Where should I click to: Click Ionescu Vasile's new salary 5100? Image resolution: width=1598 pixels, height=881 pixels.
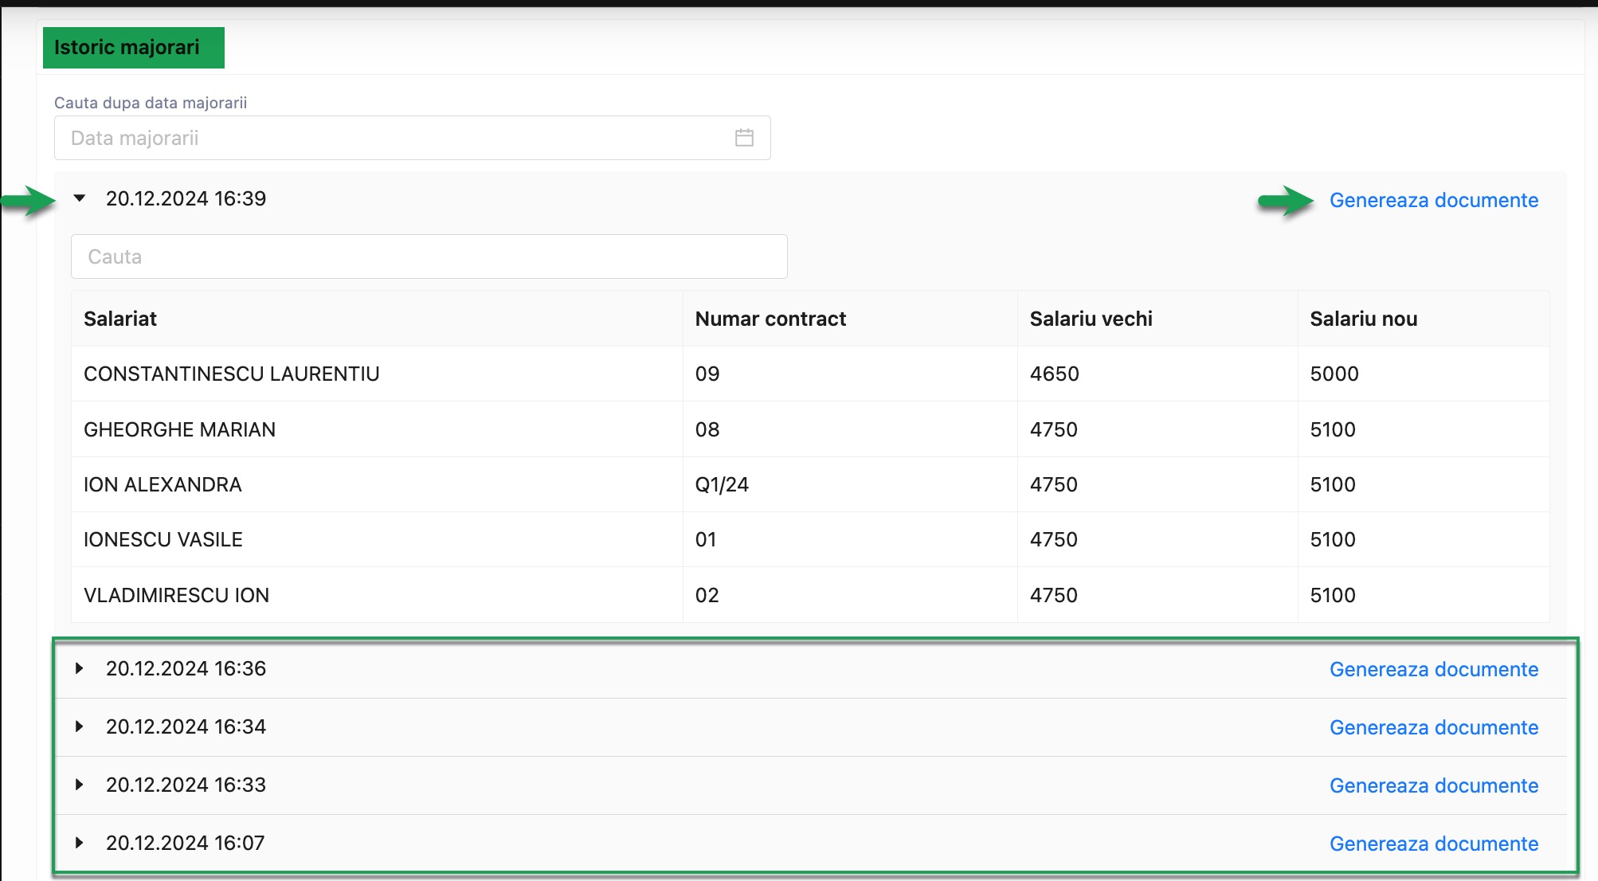pyautogui.click(x=1333, y=539)
